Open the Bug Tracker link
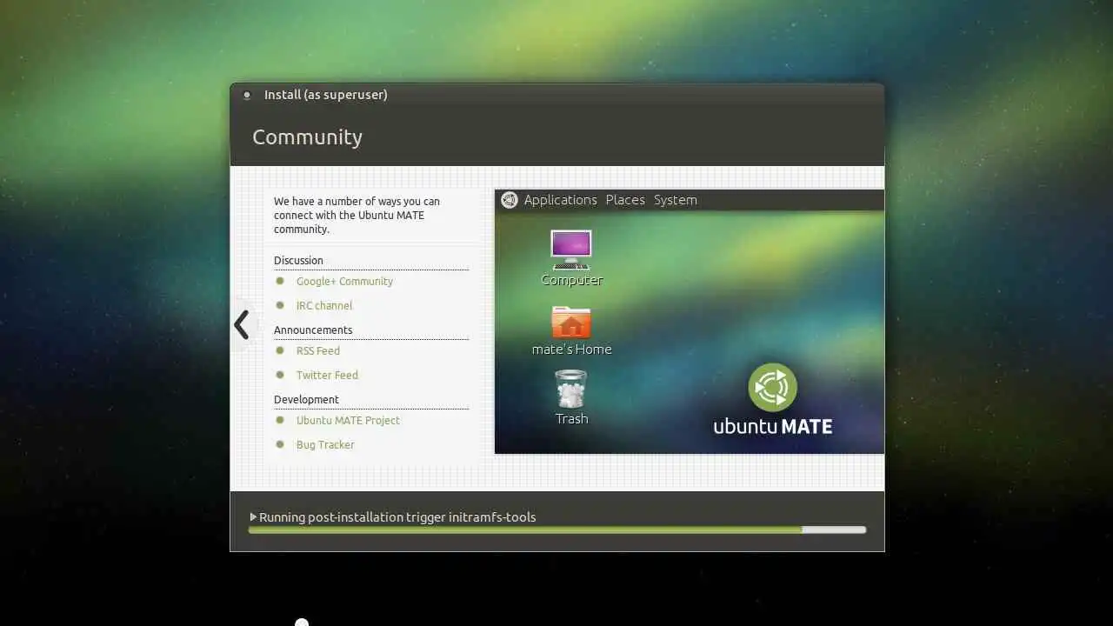 click(325, 445)
